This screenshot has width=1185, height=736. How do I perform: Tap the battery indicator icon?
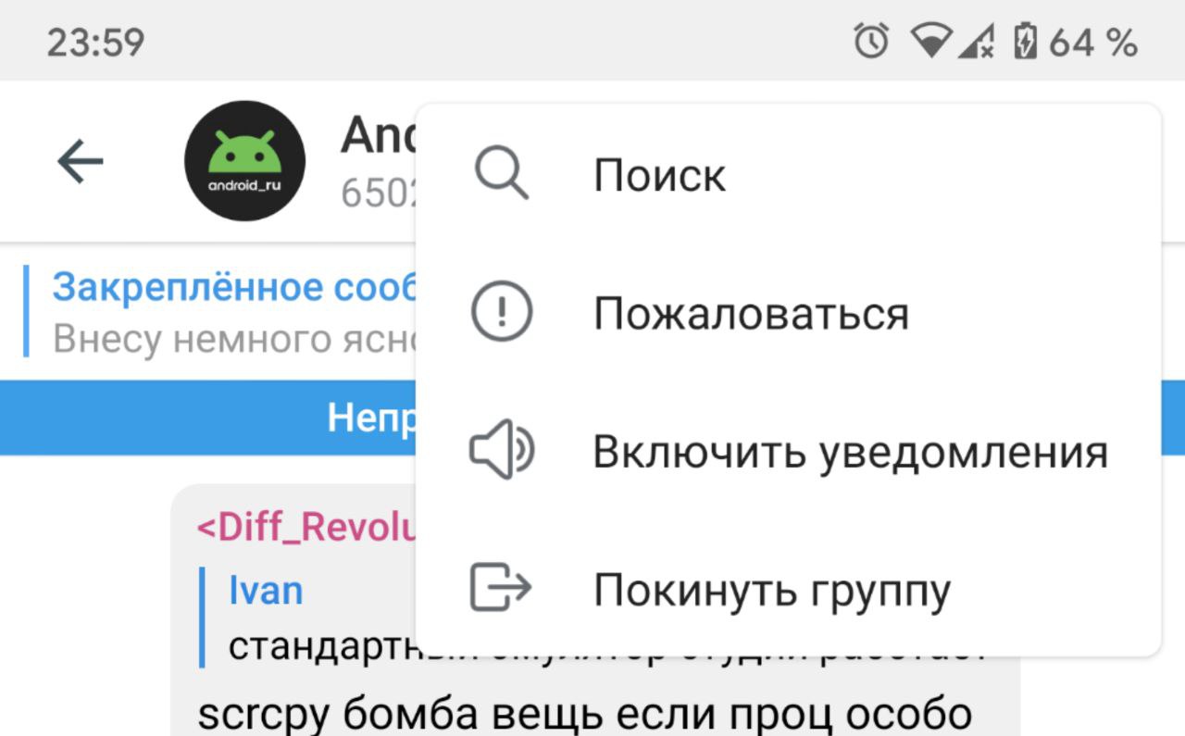point(1025,42)
